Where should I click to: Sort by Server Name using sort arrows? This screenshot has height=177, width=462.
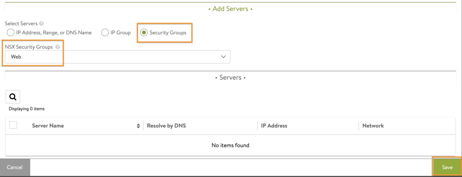coord(138,126)
